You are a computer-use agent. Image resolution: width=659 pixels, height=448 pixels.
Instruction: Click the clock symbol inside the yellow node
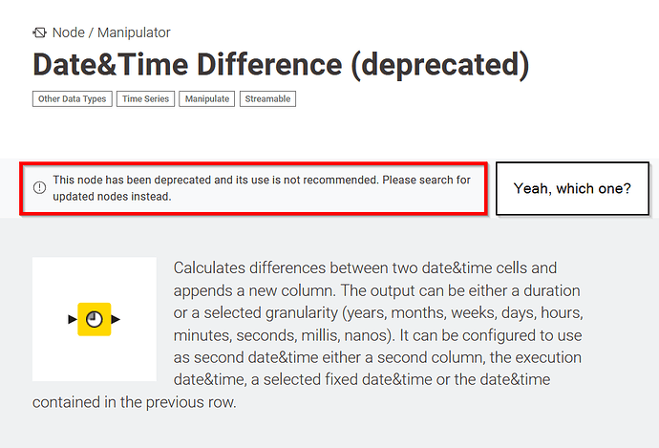pos(95,319)
